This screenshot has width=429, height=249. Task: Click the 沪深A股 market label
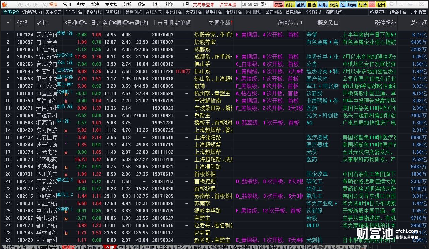(x=228, y=5)
